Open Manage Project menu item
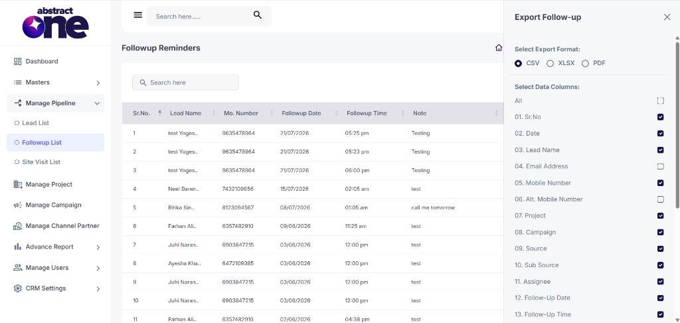680x323 pixels. (x=56, y=184)
